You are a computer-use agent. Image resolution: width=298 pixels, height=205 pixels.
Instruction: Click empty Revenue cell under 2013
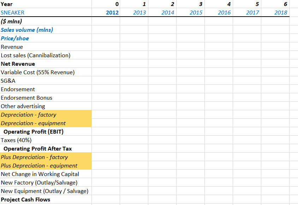pyautogui.click(x=134, y=47)
